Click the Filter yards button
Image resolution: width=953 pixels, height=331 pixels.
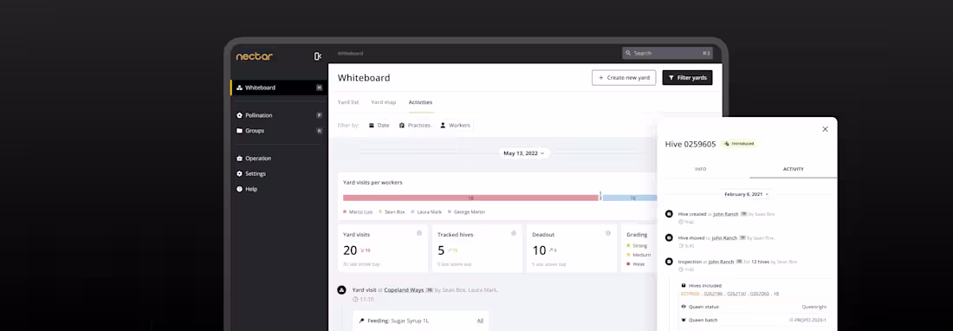[x=687, y=78]
